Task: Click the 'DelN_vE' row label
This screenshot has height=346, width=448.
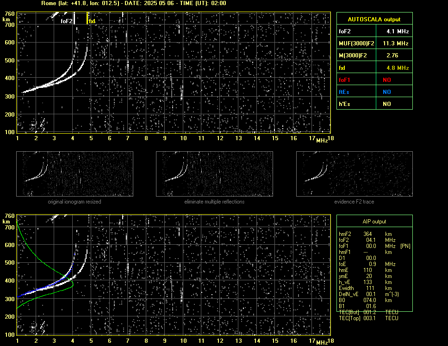Action: pyautogui.click(x=348, y=294)
